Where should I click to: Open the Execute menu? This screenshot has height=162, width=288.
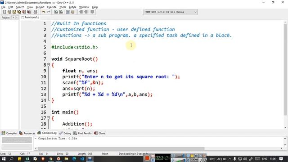point(52,7)
